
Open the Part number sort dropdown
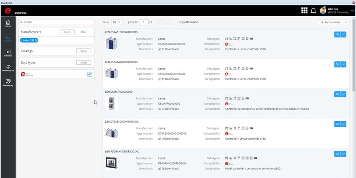[x=334, y=22]
